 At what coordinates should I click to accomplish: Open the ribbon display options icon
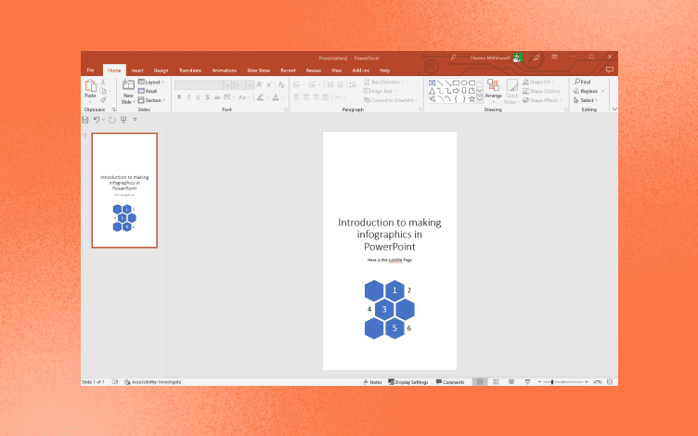pyautogui.click(x=555, y=57)
